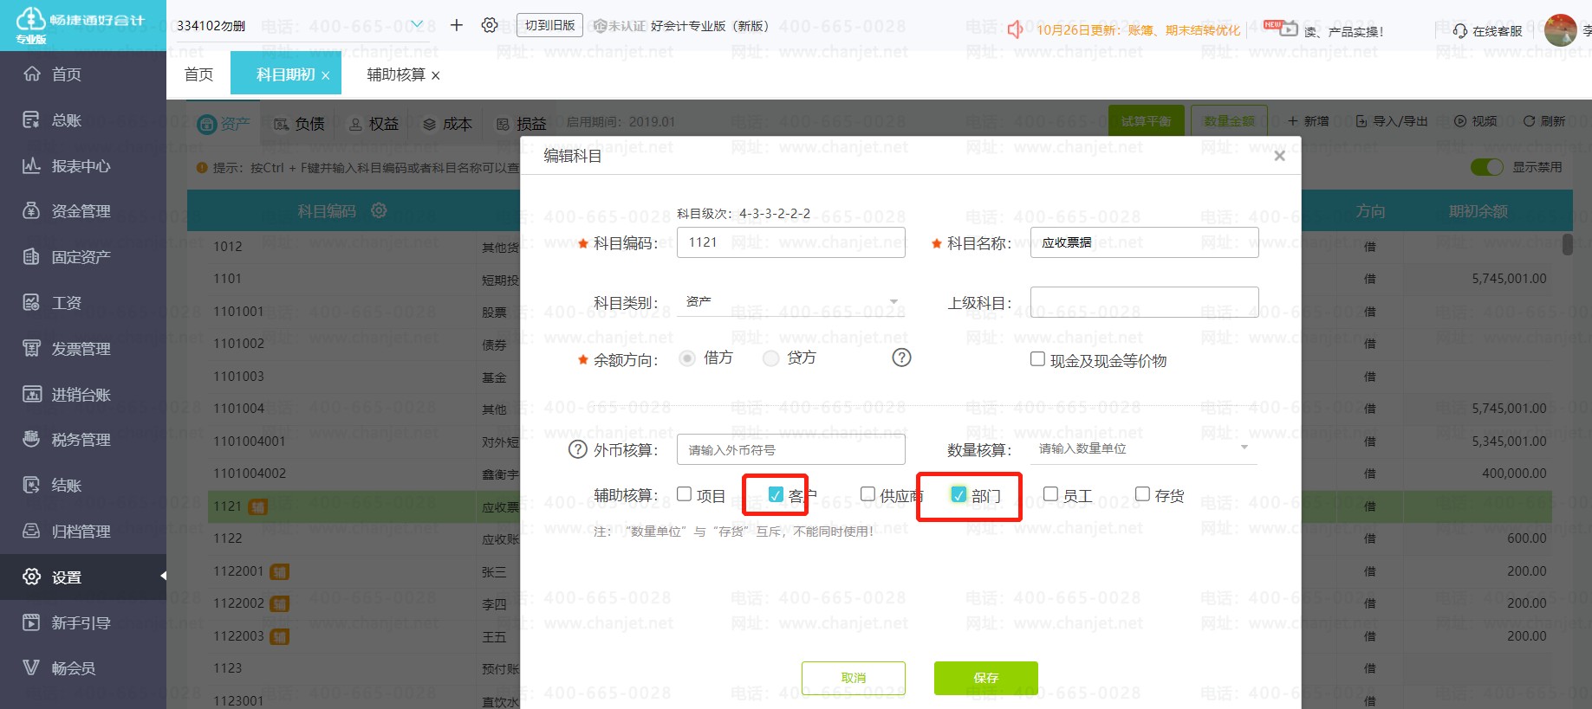
Task: Open the 数量核算 unit dropdown
Action: point(1244,448)
